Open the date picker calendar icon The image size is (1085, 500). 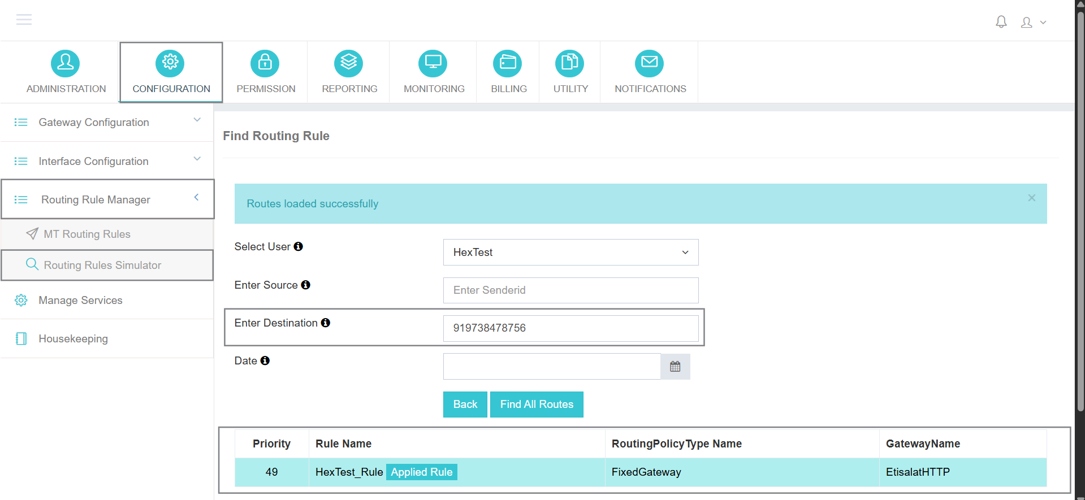coord(675,367)
